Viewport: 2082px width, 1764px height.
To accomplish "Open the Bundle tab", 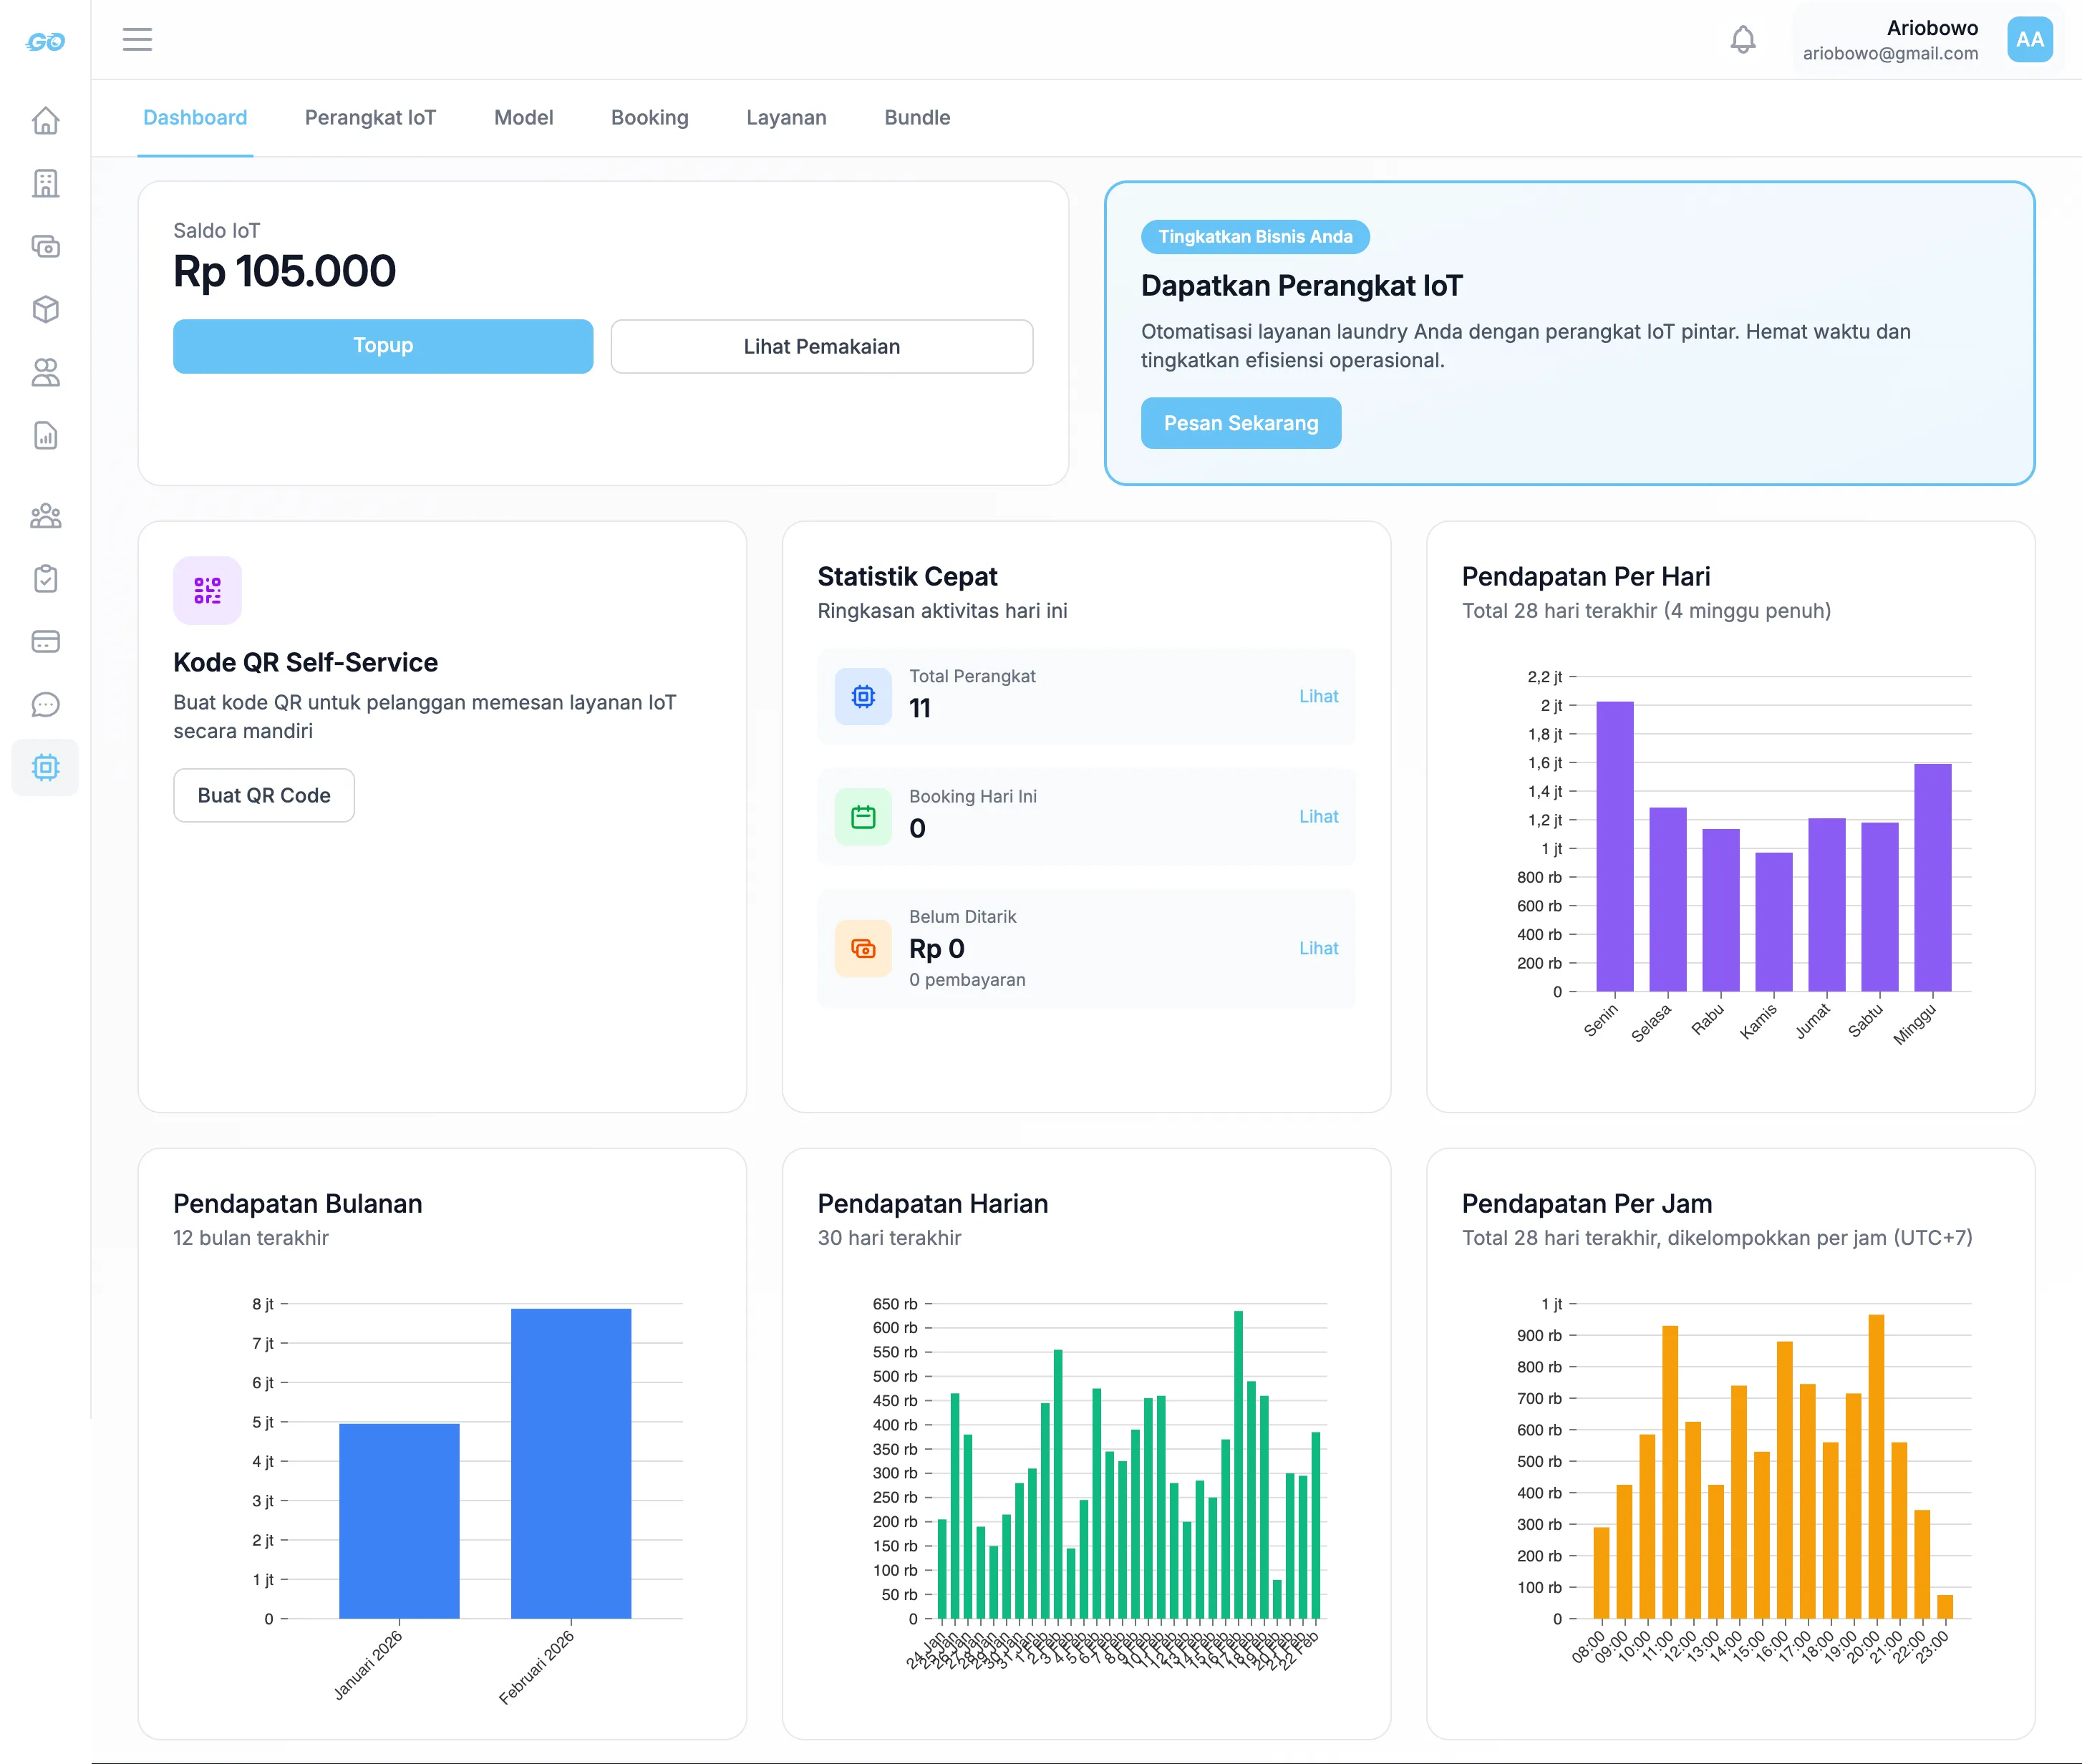I will pos(917,118).
